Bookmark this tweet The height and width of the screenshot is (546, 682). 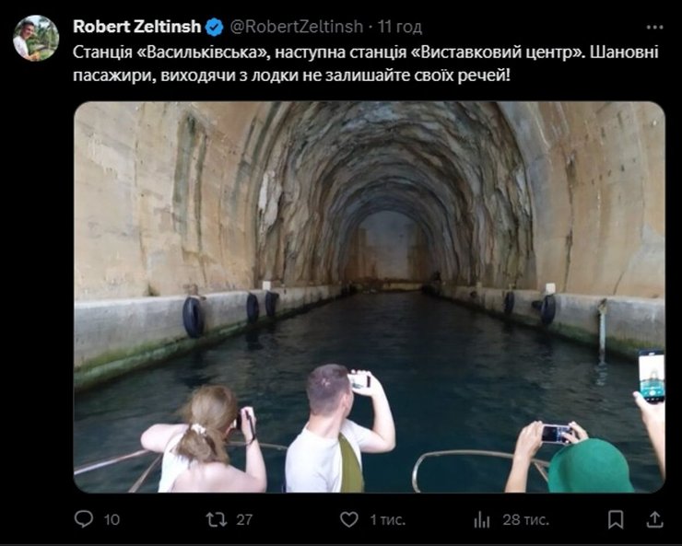[x=616, y=519]
